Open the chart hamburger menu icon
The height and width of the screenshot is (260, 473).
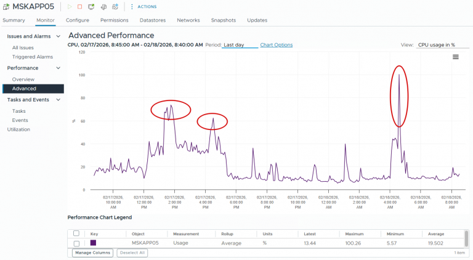456,57
